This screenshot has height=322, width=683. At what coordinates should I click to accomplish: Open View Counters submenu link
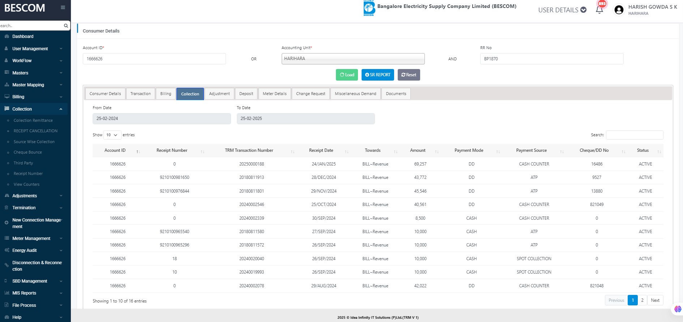[26, 184]
